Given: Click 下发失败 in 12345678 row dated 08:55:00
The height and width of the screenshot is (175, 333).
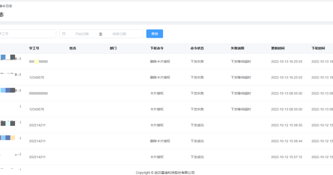Looking at the screenshot, I should click(x=197, y=109).
